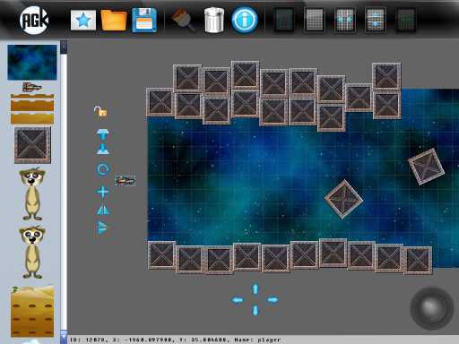Viewport: 459px width, 344px height.
Task: Click the AGK logo icon
Action: (34, 20)
